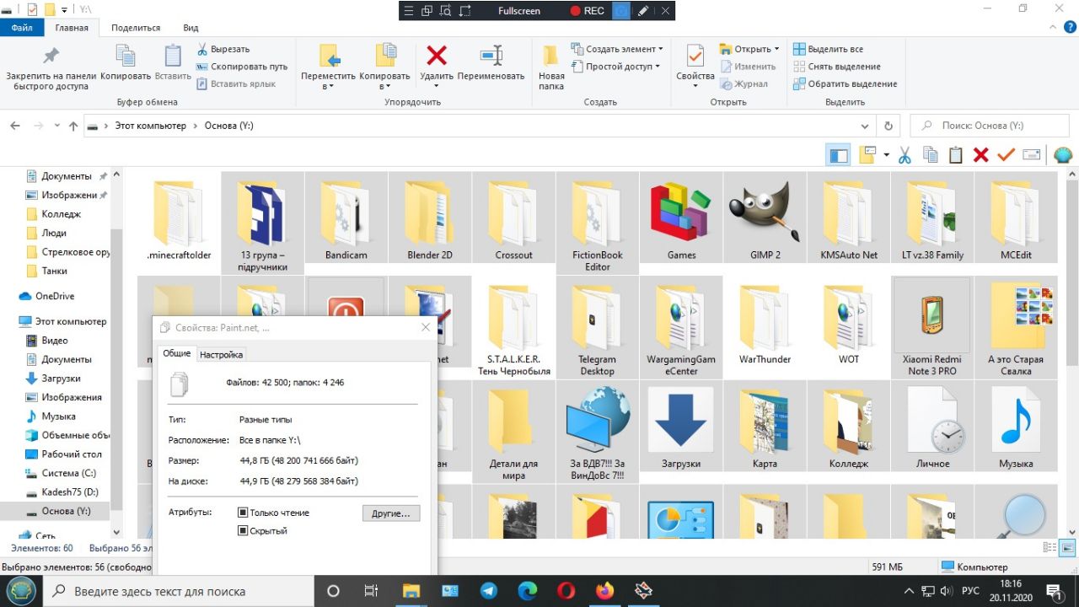Open the Файл (File) tab
The image size is (1079, 607).
22,28
